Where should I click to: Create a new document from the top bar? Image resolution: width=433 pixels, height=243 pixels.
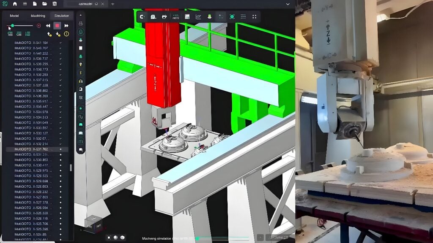pos(35,4)
